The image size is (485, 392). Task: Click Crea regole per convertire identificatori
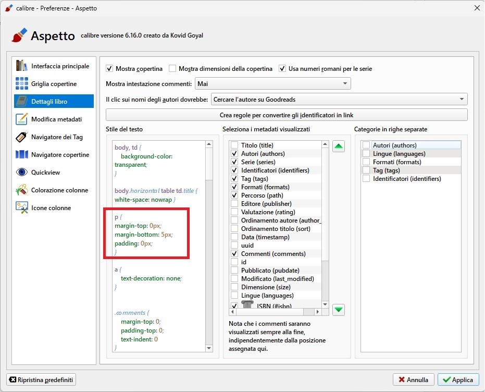pyautogui.click(x=287, y=115)
